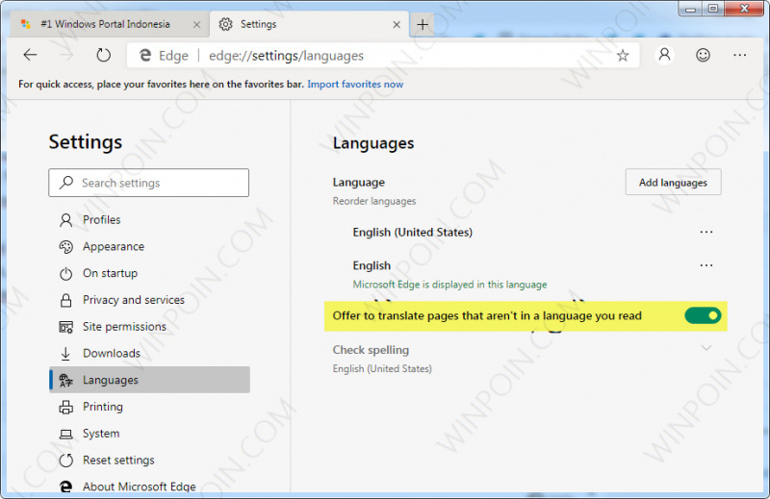Click the English (United States) language entry
770x499 pixels.
pos(413,232)
